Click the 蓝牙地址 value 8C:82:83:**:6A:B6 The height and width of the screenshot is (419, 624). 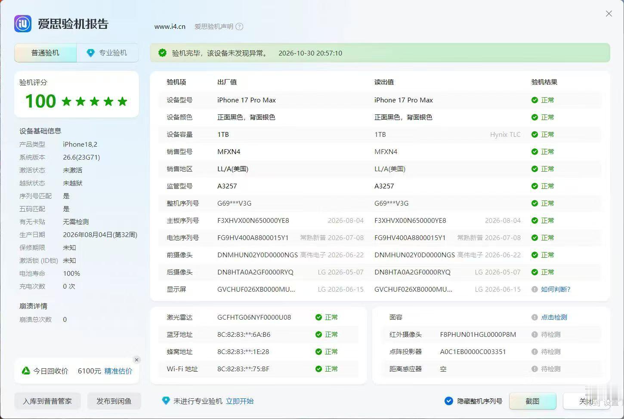(x=244, y=335)
